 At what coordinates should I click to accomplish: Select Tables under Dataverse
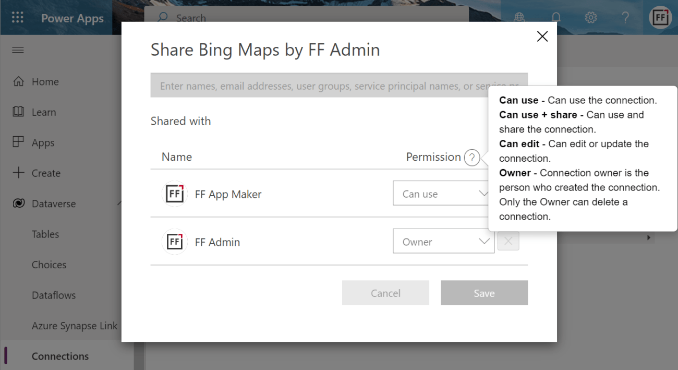click(45, 234)
